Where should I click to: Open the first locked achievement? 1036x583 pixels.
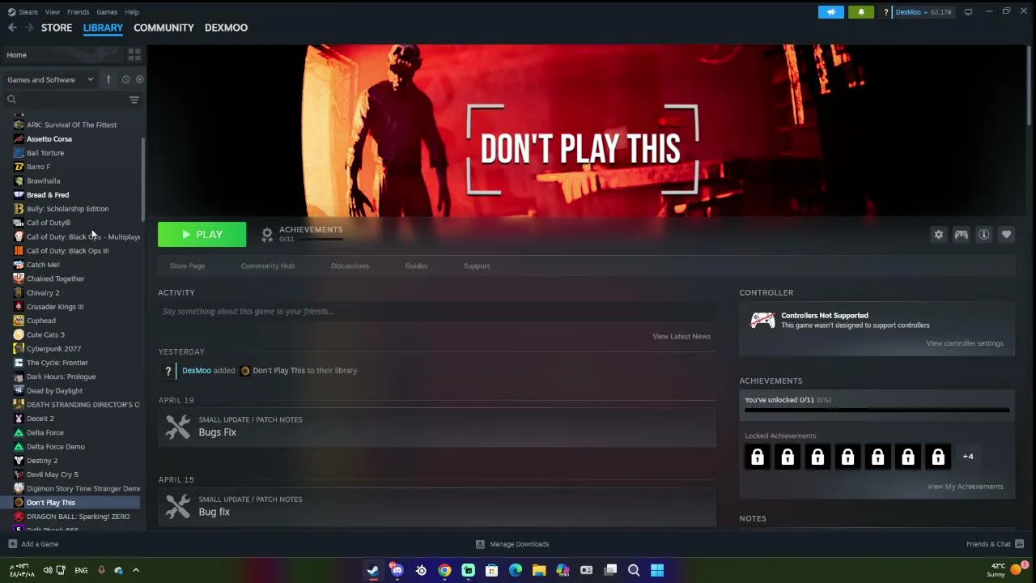tap(758, 457)
